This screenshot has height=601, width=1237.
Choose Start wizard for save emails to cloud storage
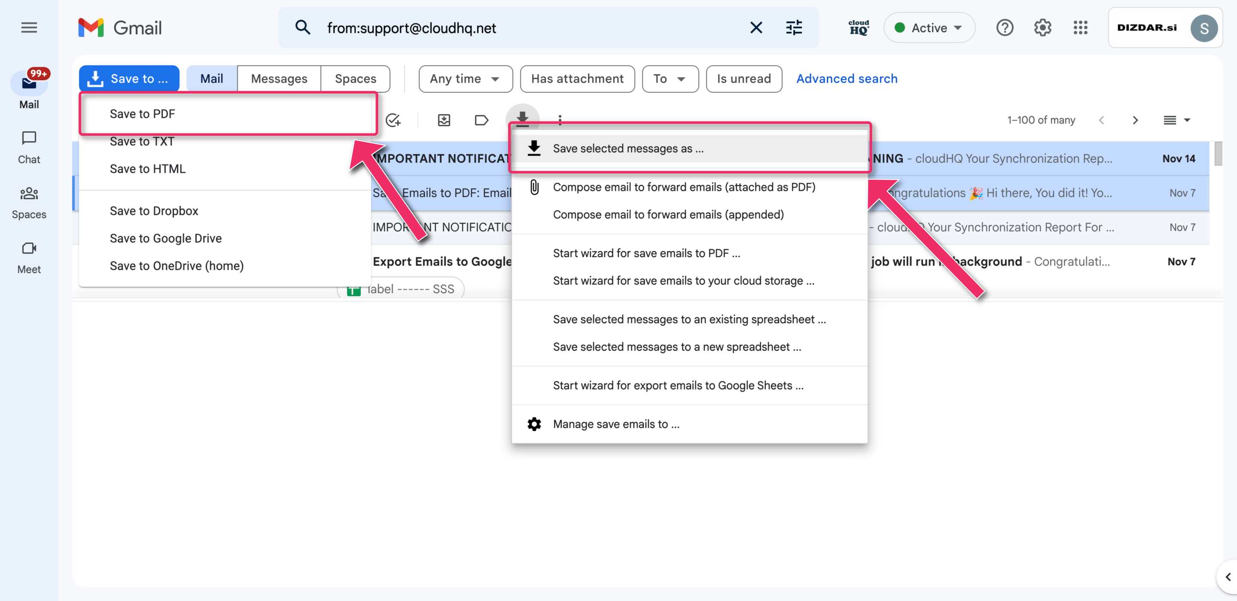click(689, 281)
